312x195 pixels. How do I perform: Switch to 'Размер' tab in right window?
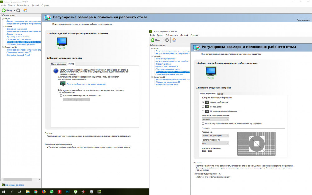220,94
